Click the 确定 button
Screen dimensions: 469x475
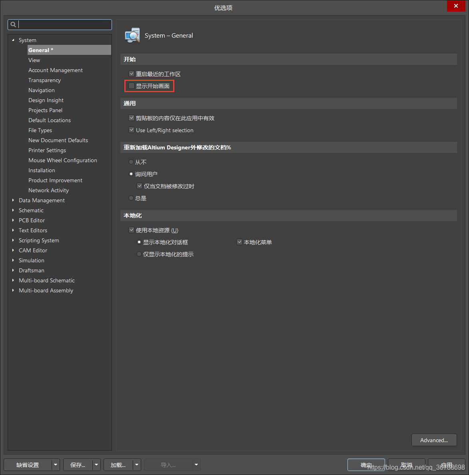[x=366, y=465]
